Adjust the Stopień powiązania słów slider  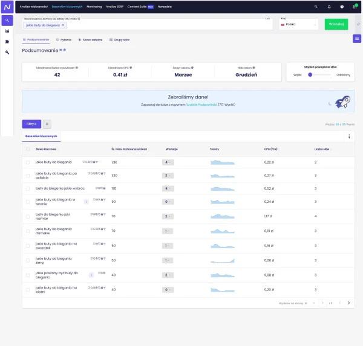(x=310, y=75)
